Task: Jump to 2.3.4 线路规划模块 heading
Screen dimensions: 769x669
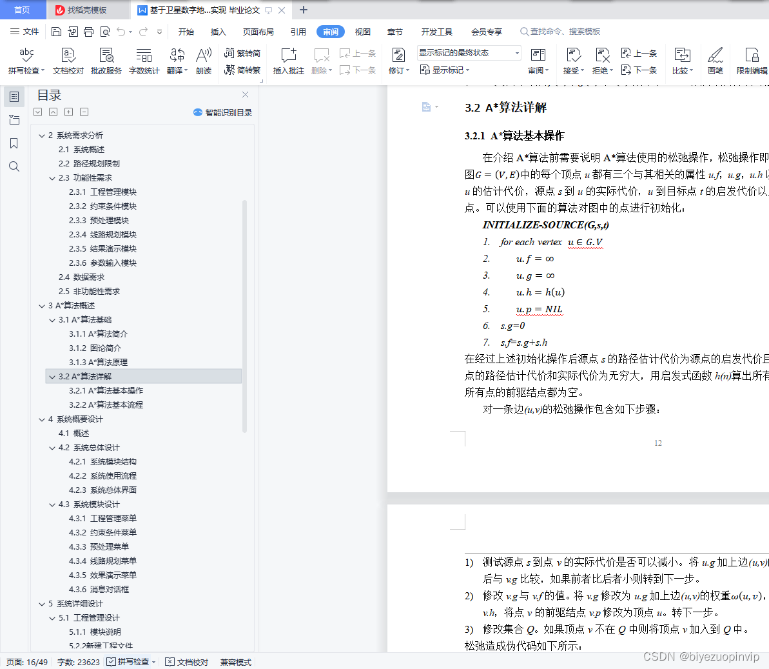Action: 102,235
